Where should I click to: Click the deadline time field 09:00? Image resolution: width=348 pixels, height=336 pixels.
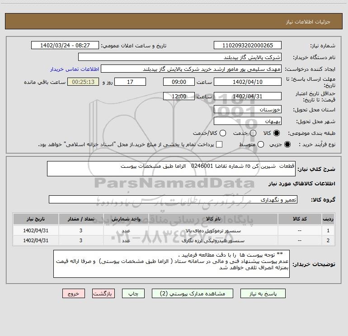coord(179,82)
